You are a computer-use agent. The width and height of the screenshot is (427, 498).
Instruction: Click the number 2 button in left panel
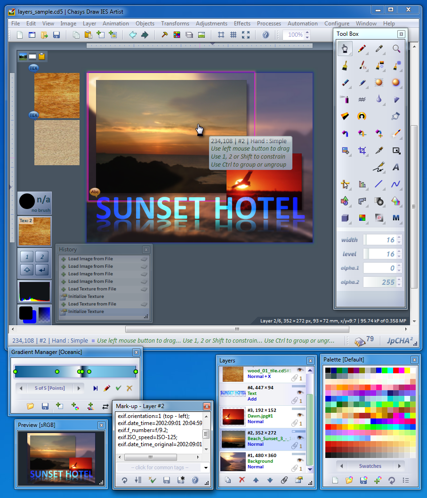coord(42,257)
